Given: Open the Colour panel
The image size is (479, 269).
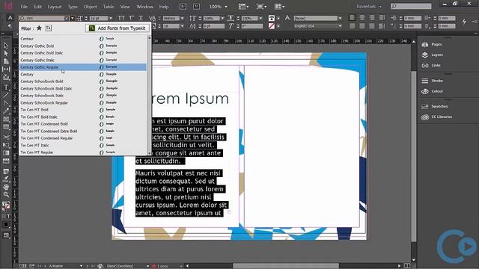Looking at the screenshot, I should [433, 91].
